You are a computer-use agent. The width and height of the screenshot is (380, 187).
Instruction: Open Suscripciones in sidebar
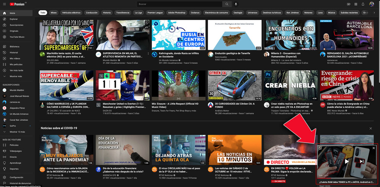tap(16, 25)
